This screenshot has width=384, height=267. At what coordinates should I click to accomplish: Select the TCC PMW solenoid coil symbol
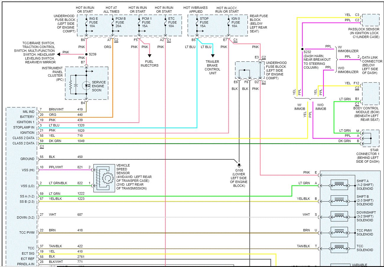coord(339,232)
